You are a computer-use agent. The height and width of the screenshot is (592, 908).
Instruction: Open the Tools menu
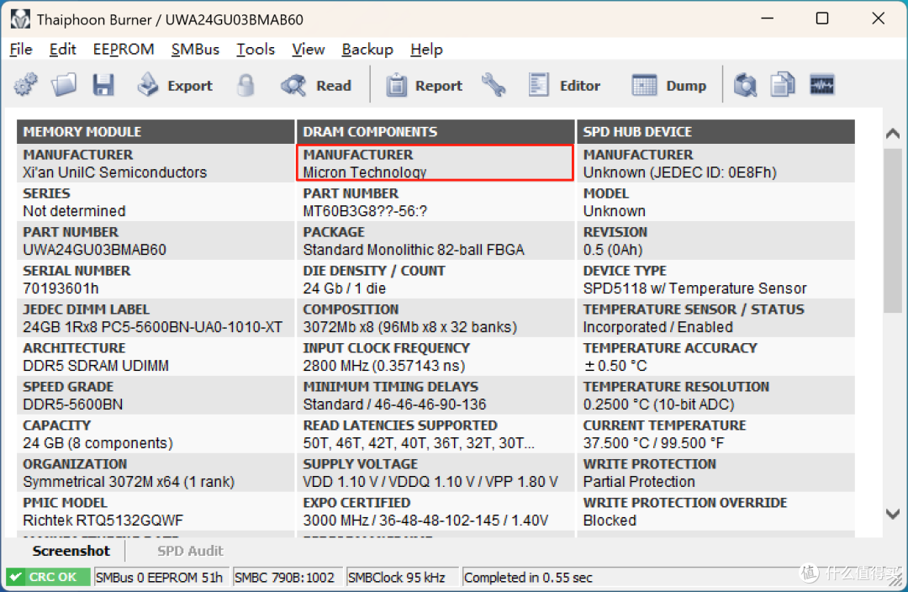(x=256, y=50)
